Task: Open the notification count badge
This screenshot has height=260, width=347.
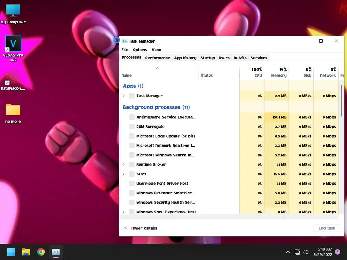Action: tap(338, 252)
